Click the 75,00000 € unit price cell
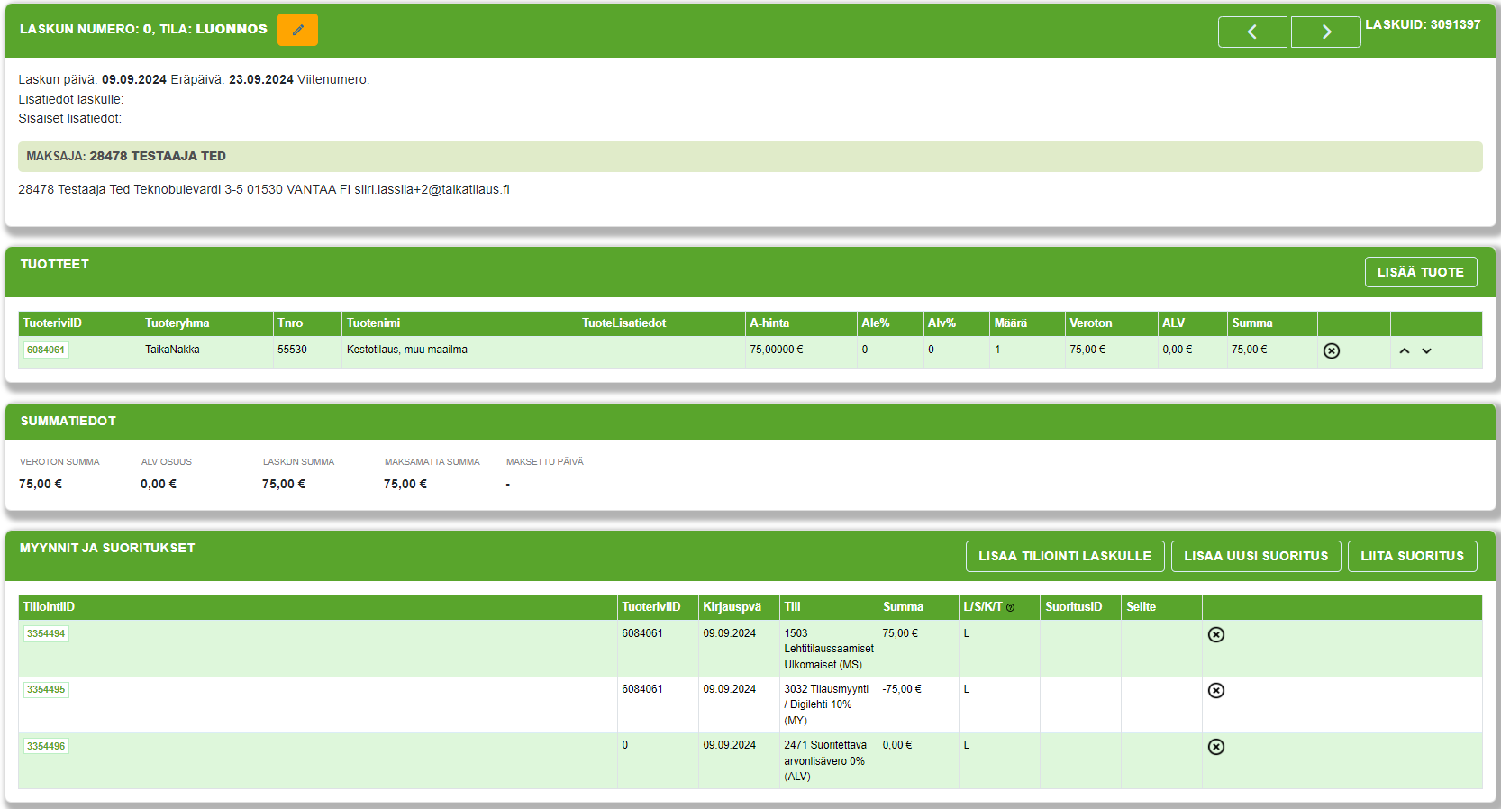The height and width of the screenshot is (809, 1501). pyautogui.click(x=801, y=352)
